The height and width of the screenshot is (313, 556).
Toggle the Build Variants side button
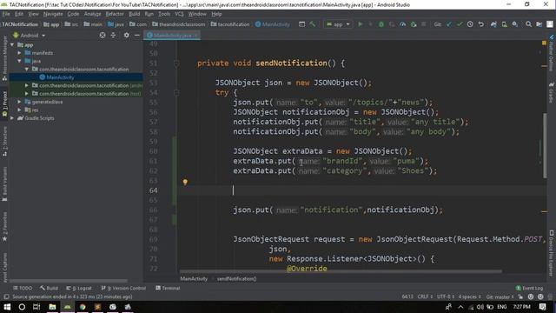click(4, 184)
